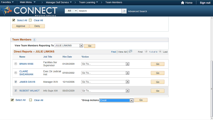Viewport: 213px width, 120px height.
Task: Click Go button beside Group Actions
Action: click(141, 100)
